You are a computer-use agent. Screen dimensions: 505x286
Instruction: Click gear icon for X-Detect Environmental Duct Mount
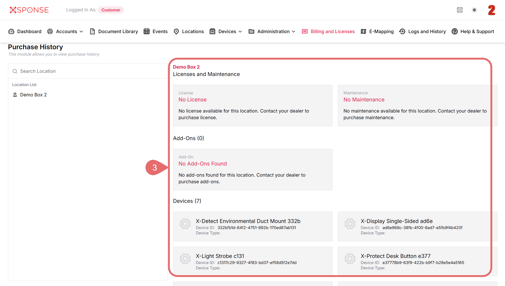[x=185, y=224]
